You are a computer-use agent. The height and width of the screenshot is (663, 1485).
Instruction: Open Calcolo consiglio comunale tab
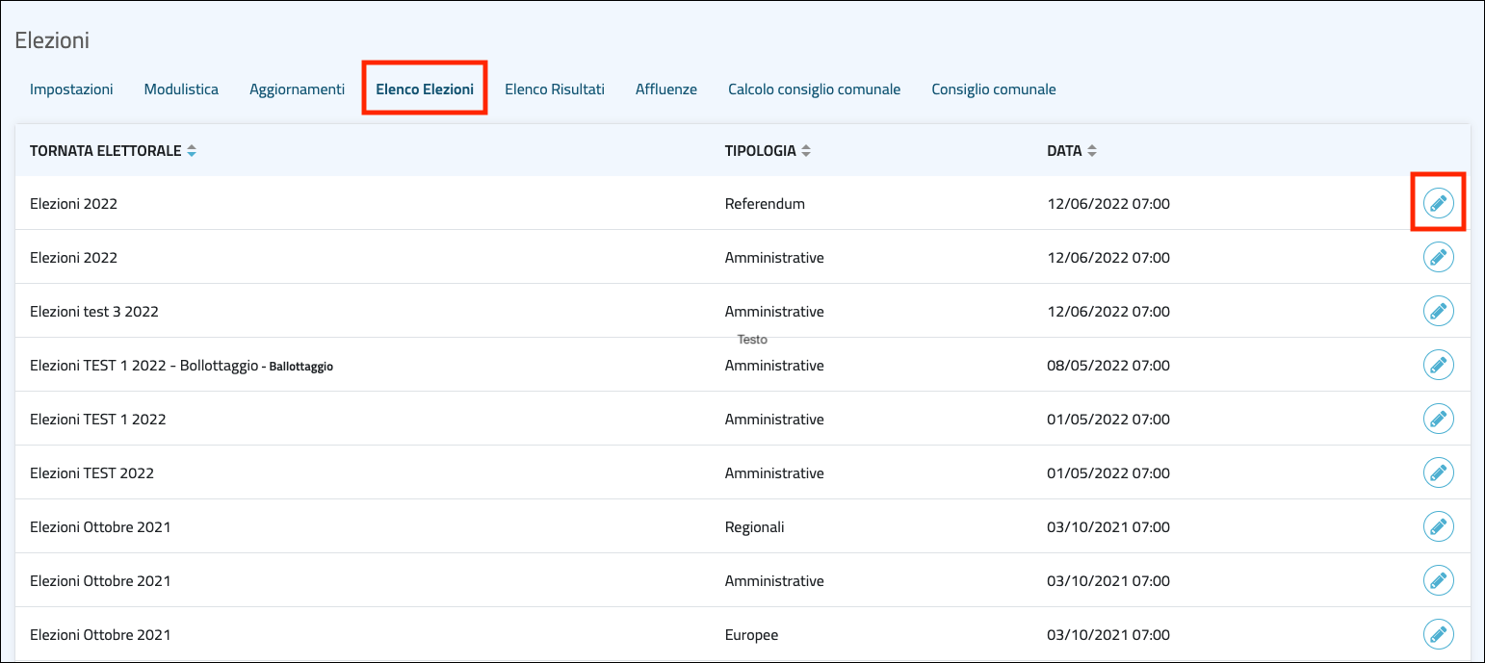pyautogui.click(x=814, y=89)
